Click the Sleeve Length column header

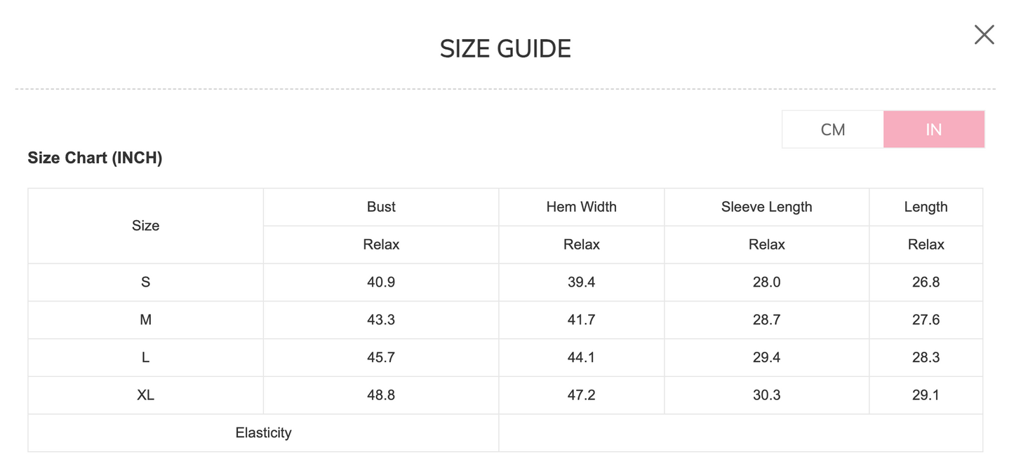point(766,207)
